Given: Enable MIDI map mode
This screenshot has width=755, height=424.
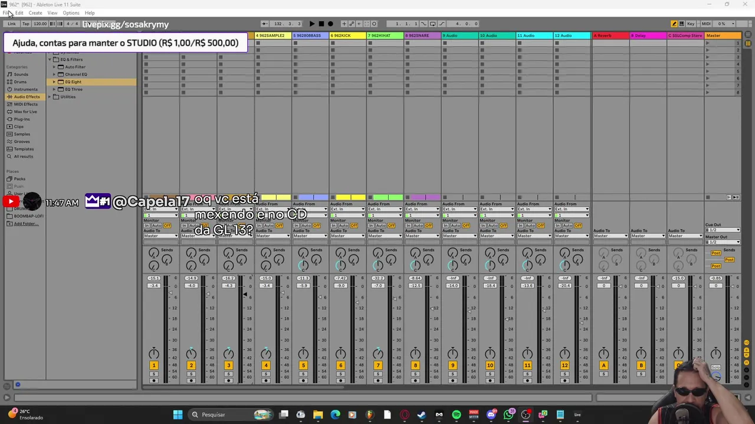Looking at the screenshot, I should coord(706,24).
